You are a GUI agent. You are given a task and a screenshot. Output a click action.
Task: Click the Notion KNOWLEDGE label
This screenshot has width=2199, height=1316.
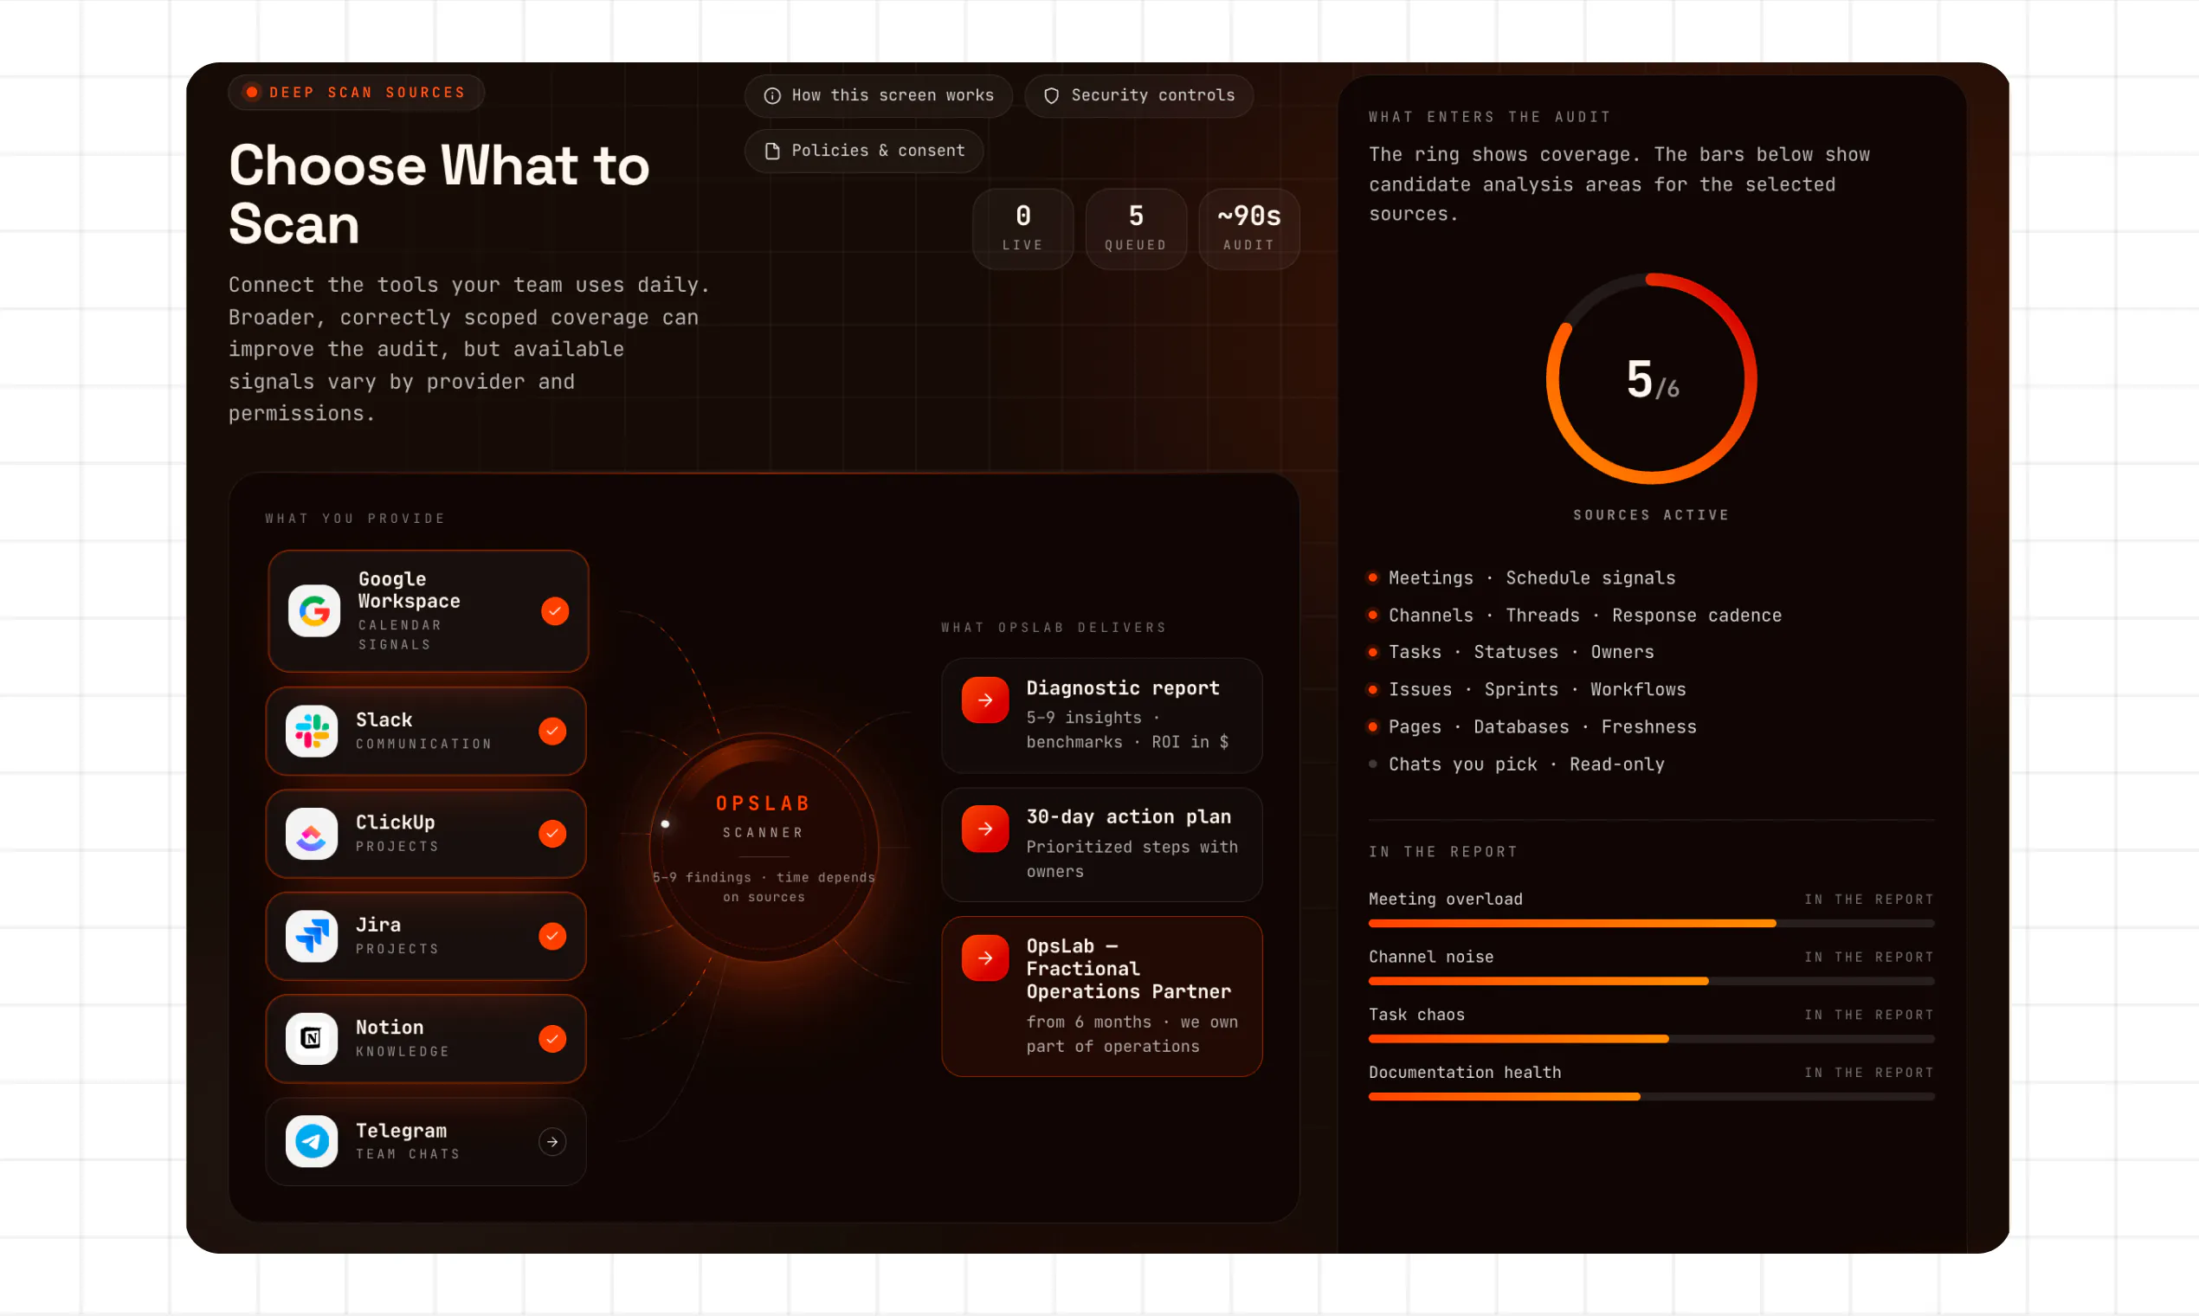coord(403,1052)
